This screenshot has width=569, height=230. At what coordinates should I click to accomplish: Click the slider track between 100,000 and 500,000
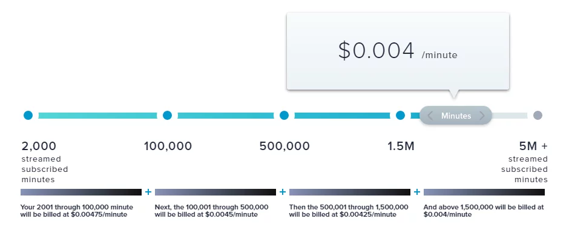click(226, 116)
